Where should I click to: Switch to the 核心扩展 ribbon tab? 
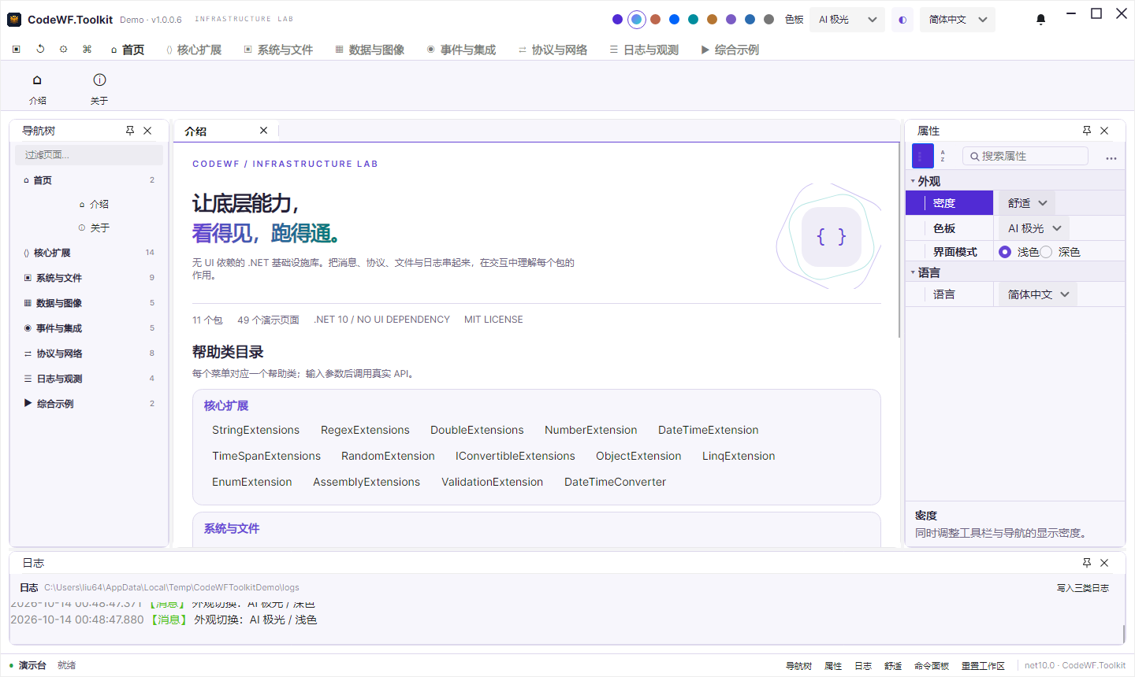194,50
